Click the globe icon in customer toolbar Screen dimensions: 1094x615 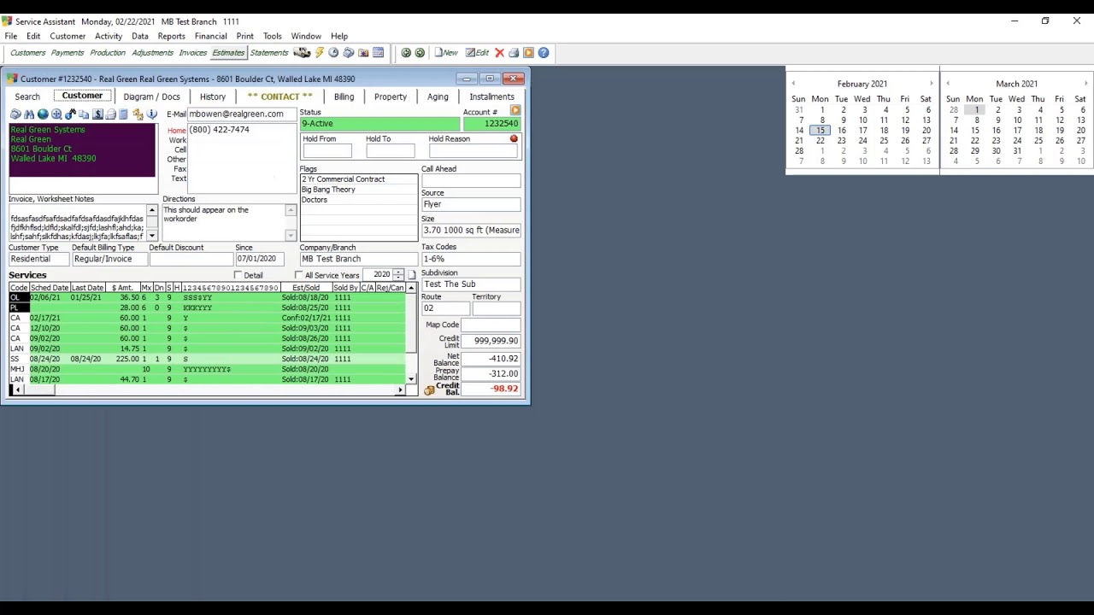click(43, 114)
